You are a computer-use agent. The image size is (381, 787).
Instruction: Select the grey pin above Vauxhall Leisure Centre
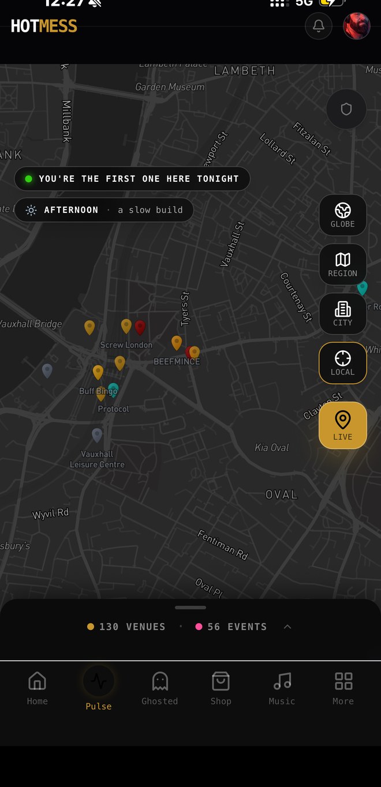point(97,435)
